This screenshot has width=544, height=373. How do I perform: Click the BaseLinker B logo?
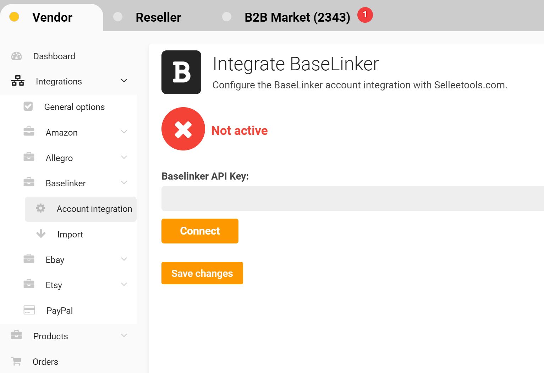click(181, 72)
